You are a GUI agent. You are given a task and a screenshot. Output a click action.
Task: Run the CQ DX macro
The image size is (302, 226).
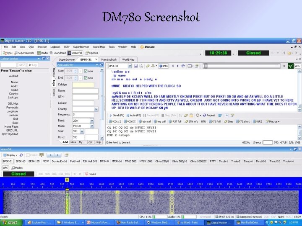pos(130,121)
